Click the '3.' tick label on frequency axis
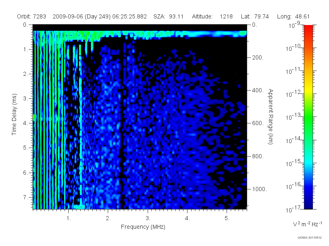This screenshot has height=246, width=329. [x=148, y=219]
